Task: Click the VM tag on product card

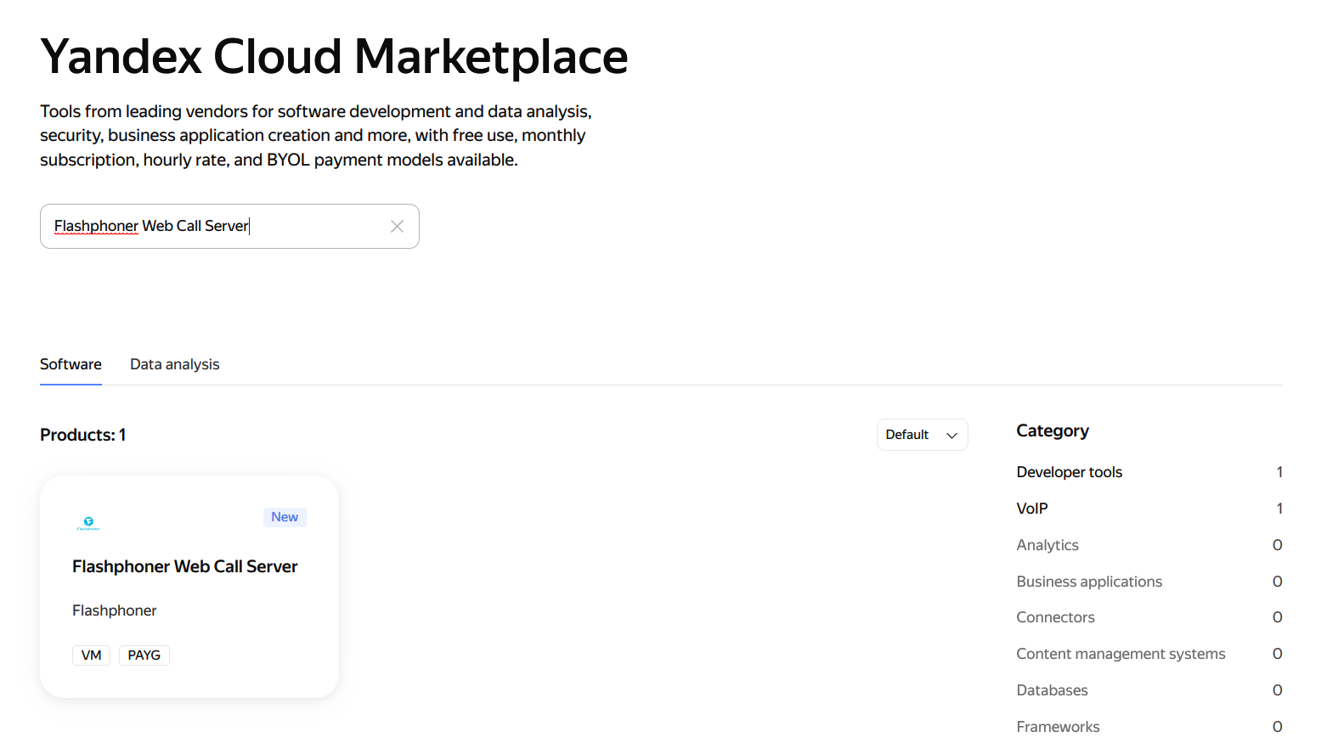Action: 91,655
